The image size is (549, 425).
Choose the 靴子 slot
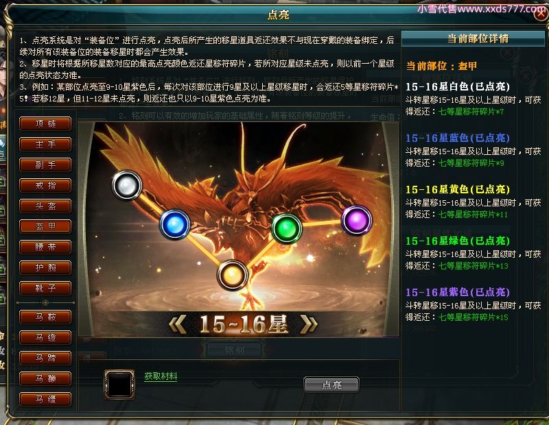point(45,288)
